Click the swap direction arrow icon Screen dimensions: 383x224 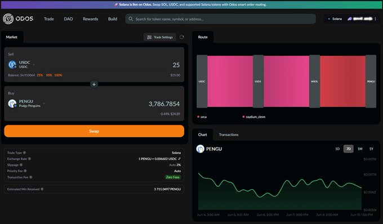(94, 84)
